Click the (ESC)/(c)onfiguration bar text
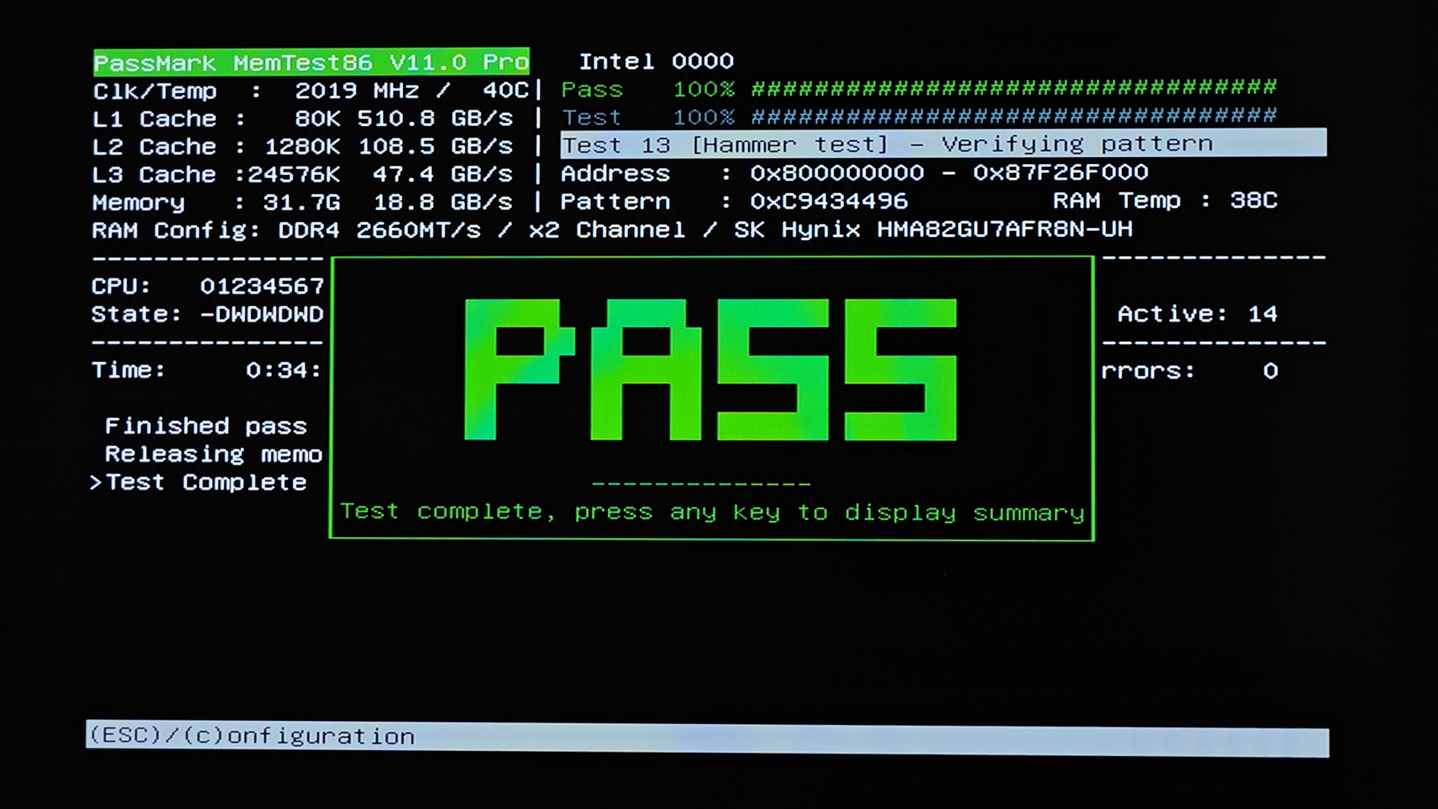Viewport: 1438px width, 809px height. pos(252,737)
